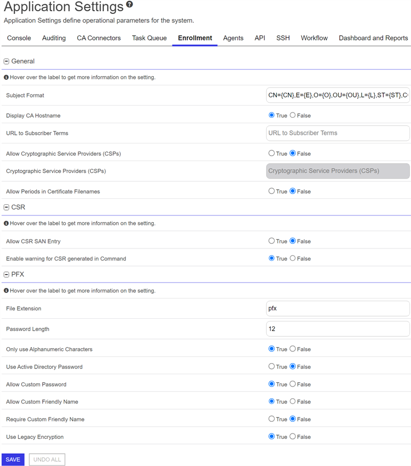The width and height of the screenshot is (411, 466).
Task: Set Use Active Directory Password to True
Action: [272, 366]
